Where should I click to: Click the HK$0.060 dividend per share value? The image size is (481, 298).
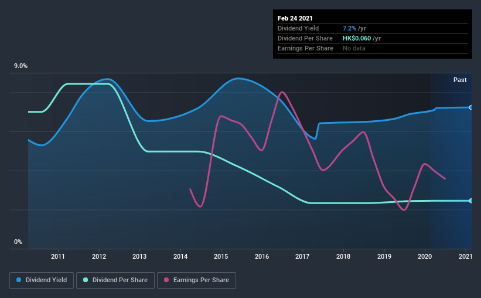(357, 38)
